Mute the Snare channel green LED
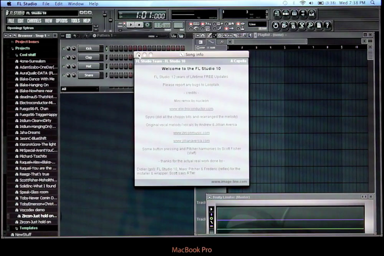Viewport: 384px width, 256px height. pyautogui.click(x=63, y=75)
